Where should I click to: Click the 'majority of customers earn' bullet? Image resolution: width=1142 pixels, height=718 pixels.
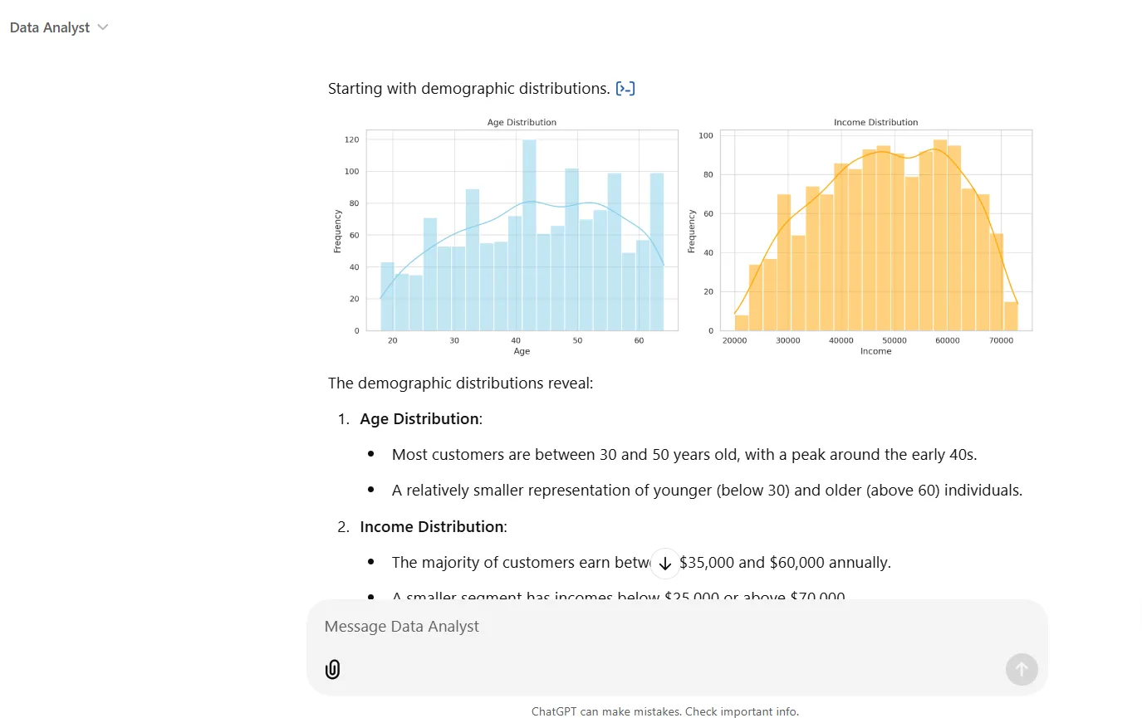click(x=641, y=563)
